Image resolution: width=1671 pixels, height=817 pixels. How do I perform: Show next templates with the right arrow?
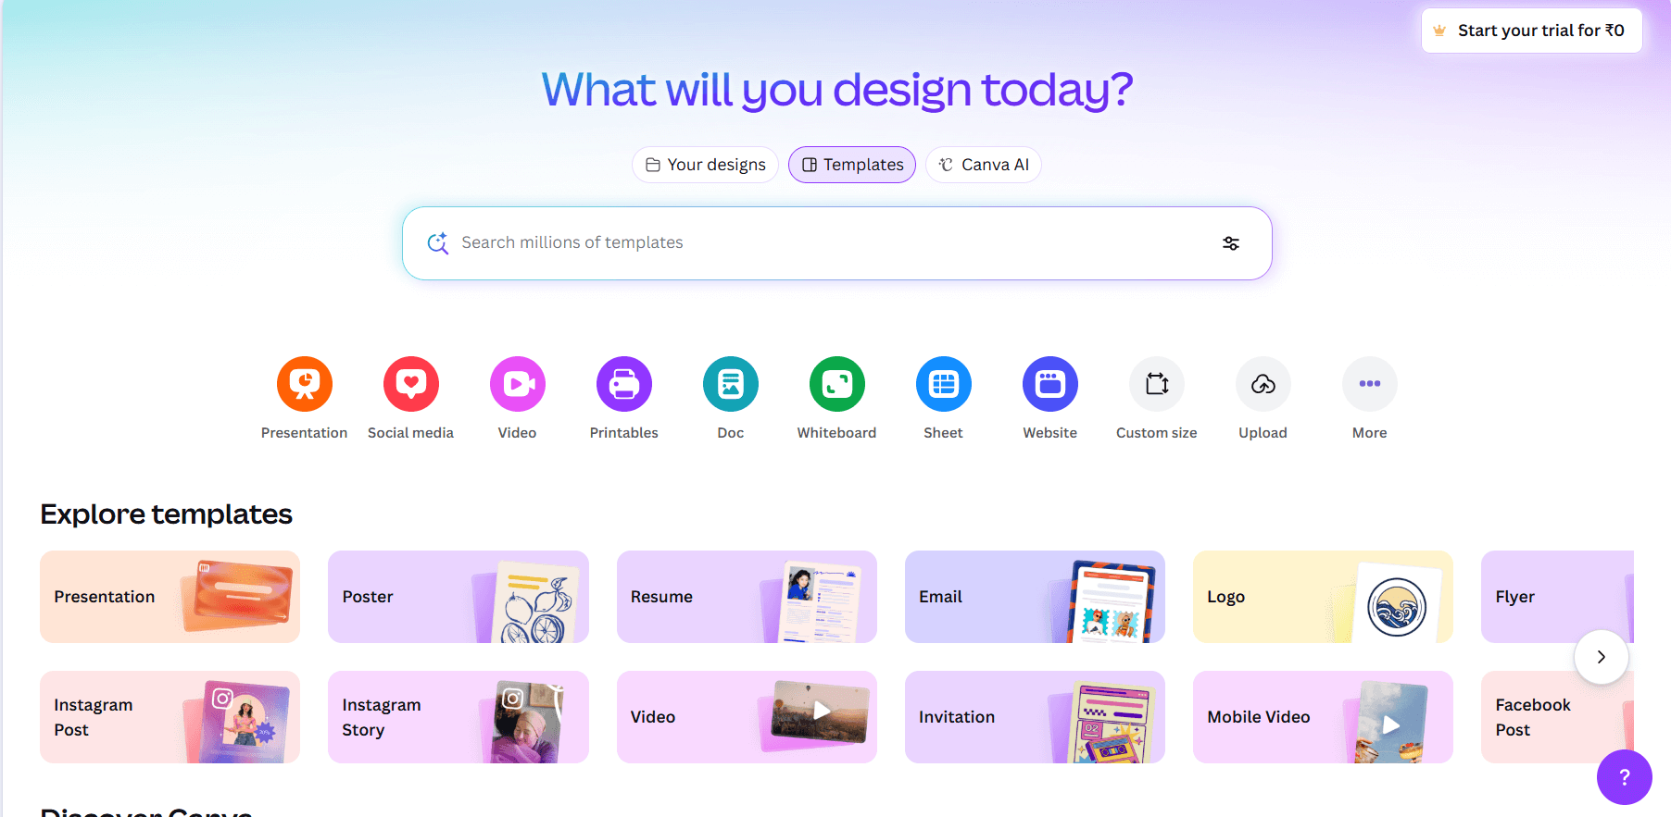coord(1601,657)
